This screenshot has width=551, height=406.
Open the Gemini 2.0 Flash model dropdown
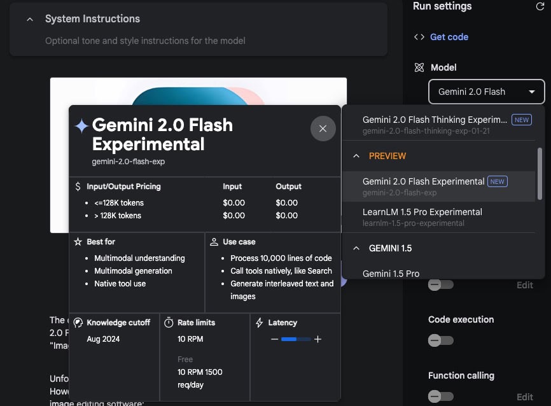click(487, 92)
